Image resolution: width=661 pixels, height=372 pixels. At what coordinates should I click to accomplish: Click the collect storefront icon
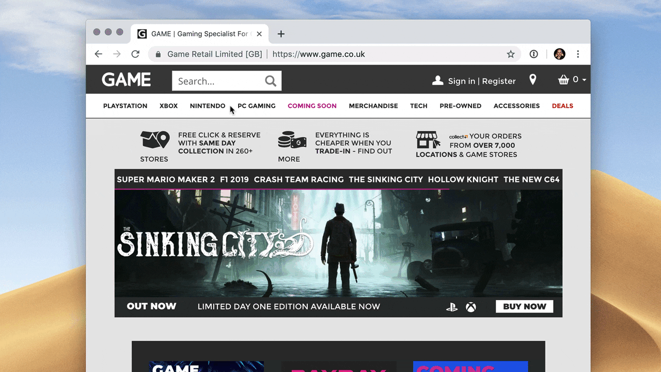tap(428, 139)
